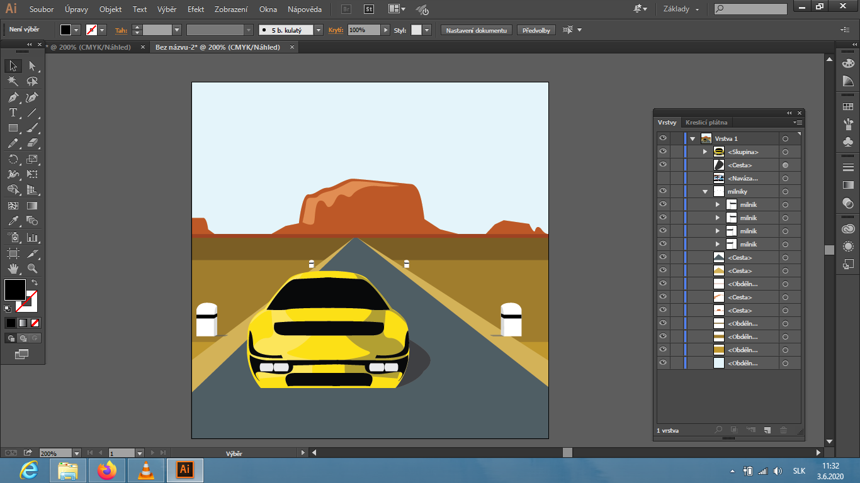This screenshot has width=860, height=483.
Task: Click the Předvolby button
Action: tap(536, 30)
